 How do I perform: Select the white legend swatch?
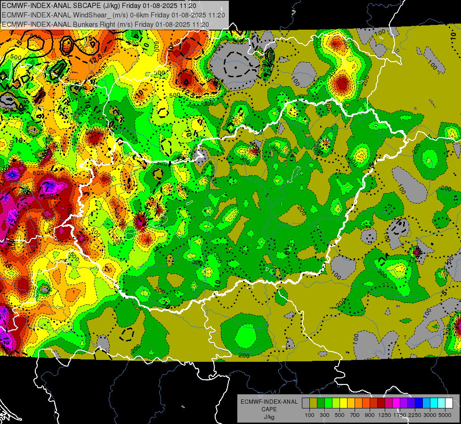449,403
